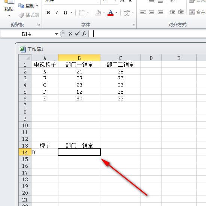Select column D header
The width and height of the screenshot is (206, 206).
pos(151,58)
